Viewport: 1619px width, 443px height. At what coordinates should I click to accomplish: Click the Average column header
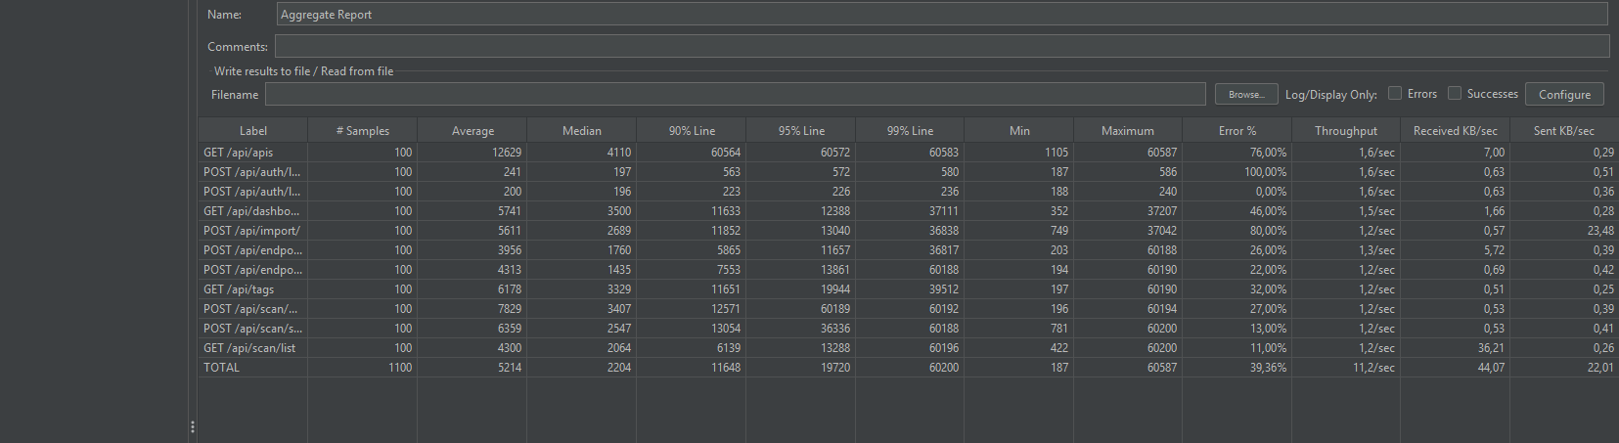[472, 130]
